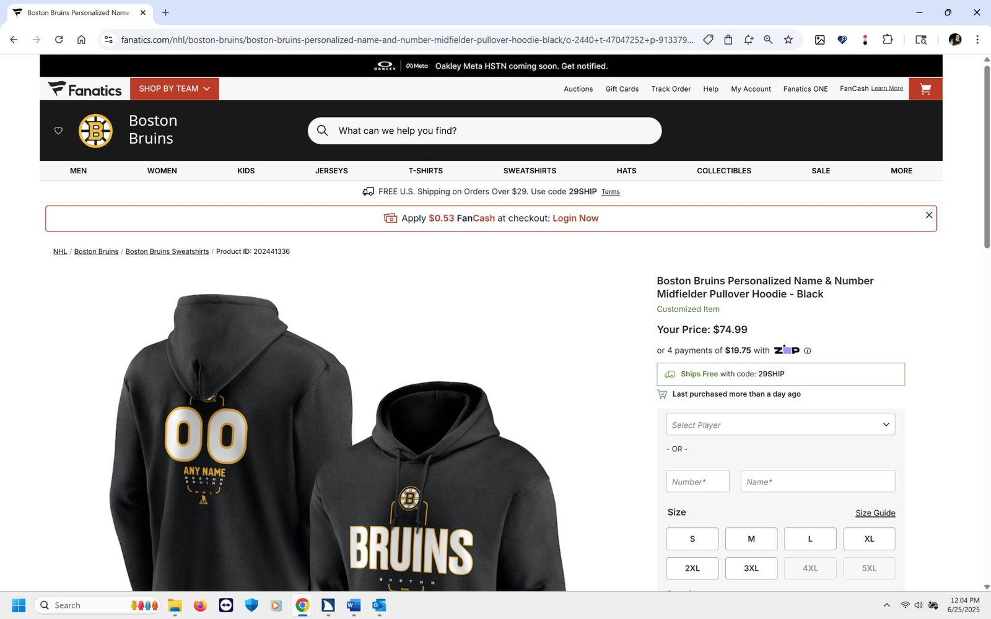This screenshot has height=619, width=991.
Task: Open the Shop By Team dropdown
Action: click(x=174, y=89)
